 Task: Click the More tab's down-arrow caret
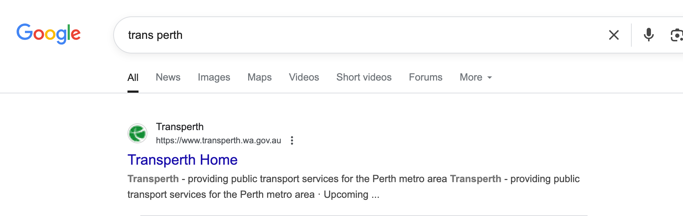(490, 77)
